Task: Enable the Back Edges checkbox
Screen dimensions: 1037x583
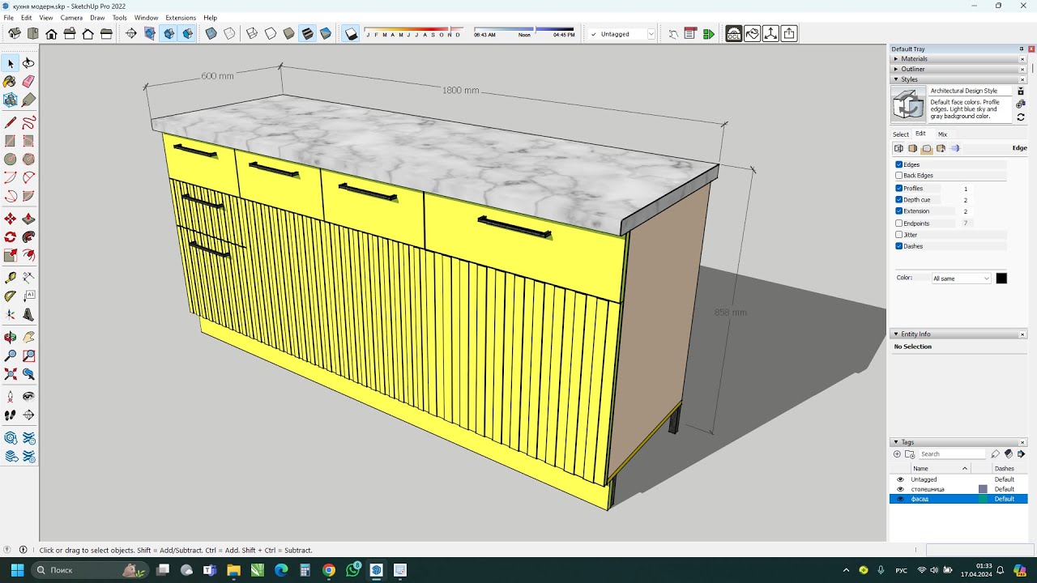Action: tap(898, 175)
